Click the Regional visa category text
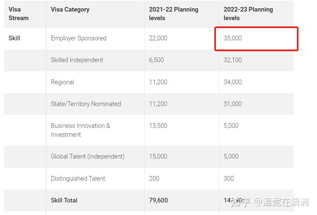The width and height of the screenshot is (317, 215). pos(62,82)
